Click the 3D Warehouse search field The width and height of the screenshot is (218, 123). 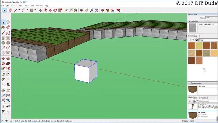coord(208,101)
